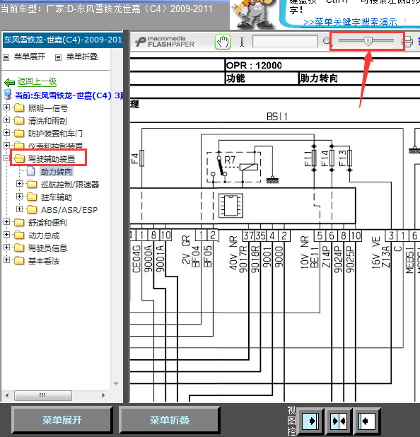420x437 pixels.
Task: Click the IC chip symbol in diagram
Action: (231, 206)
